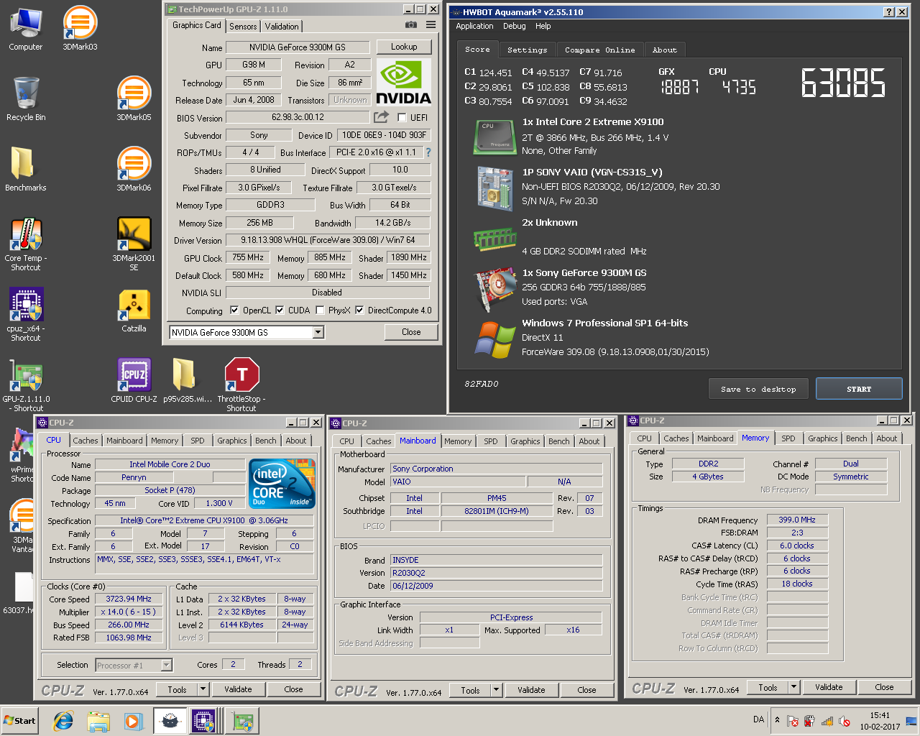Open the Caches tab in the CPU-Z Memory window
Screen dimensions: 920x736
tap(676, 438)
